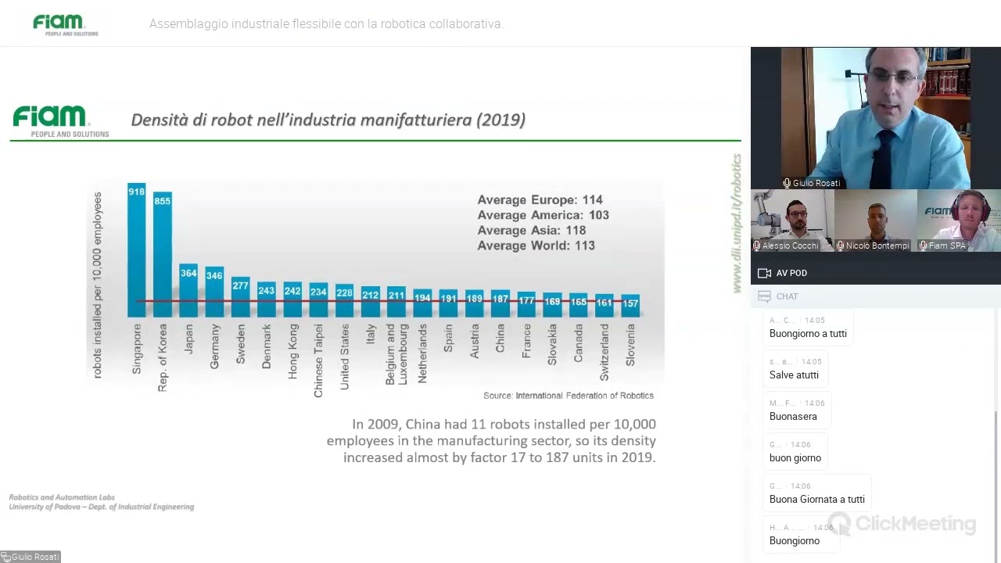Viewport: 1001px width, 563px height.
Task: Select Giulio Rosati's main video feed
Action: pyautogui.click(x=876, y=118)
